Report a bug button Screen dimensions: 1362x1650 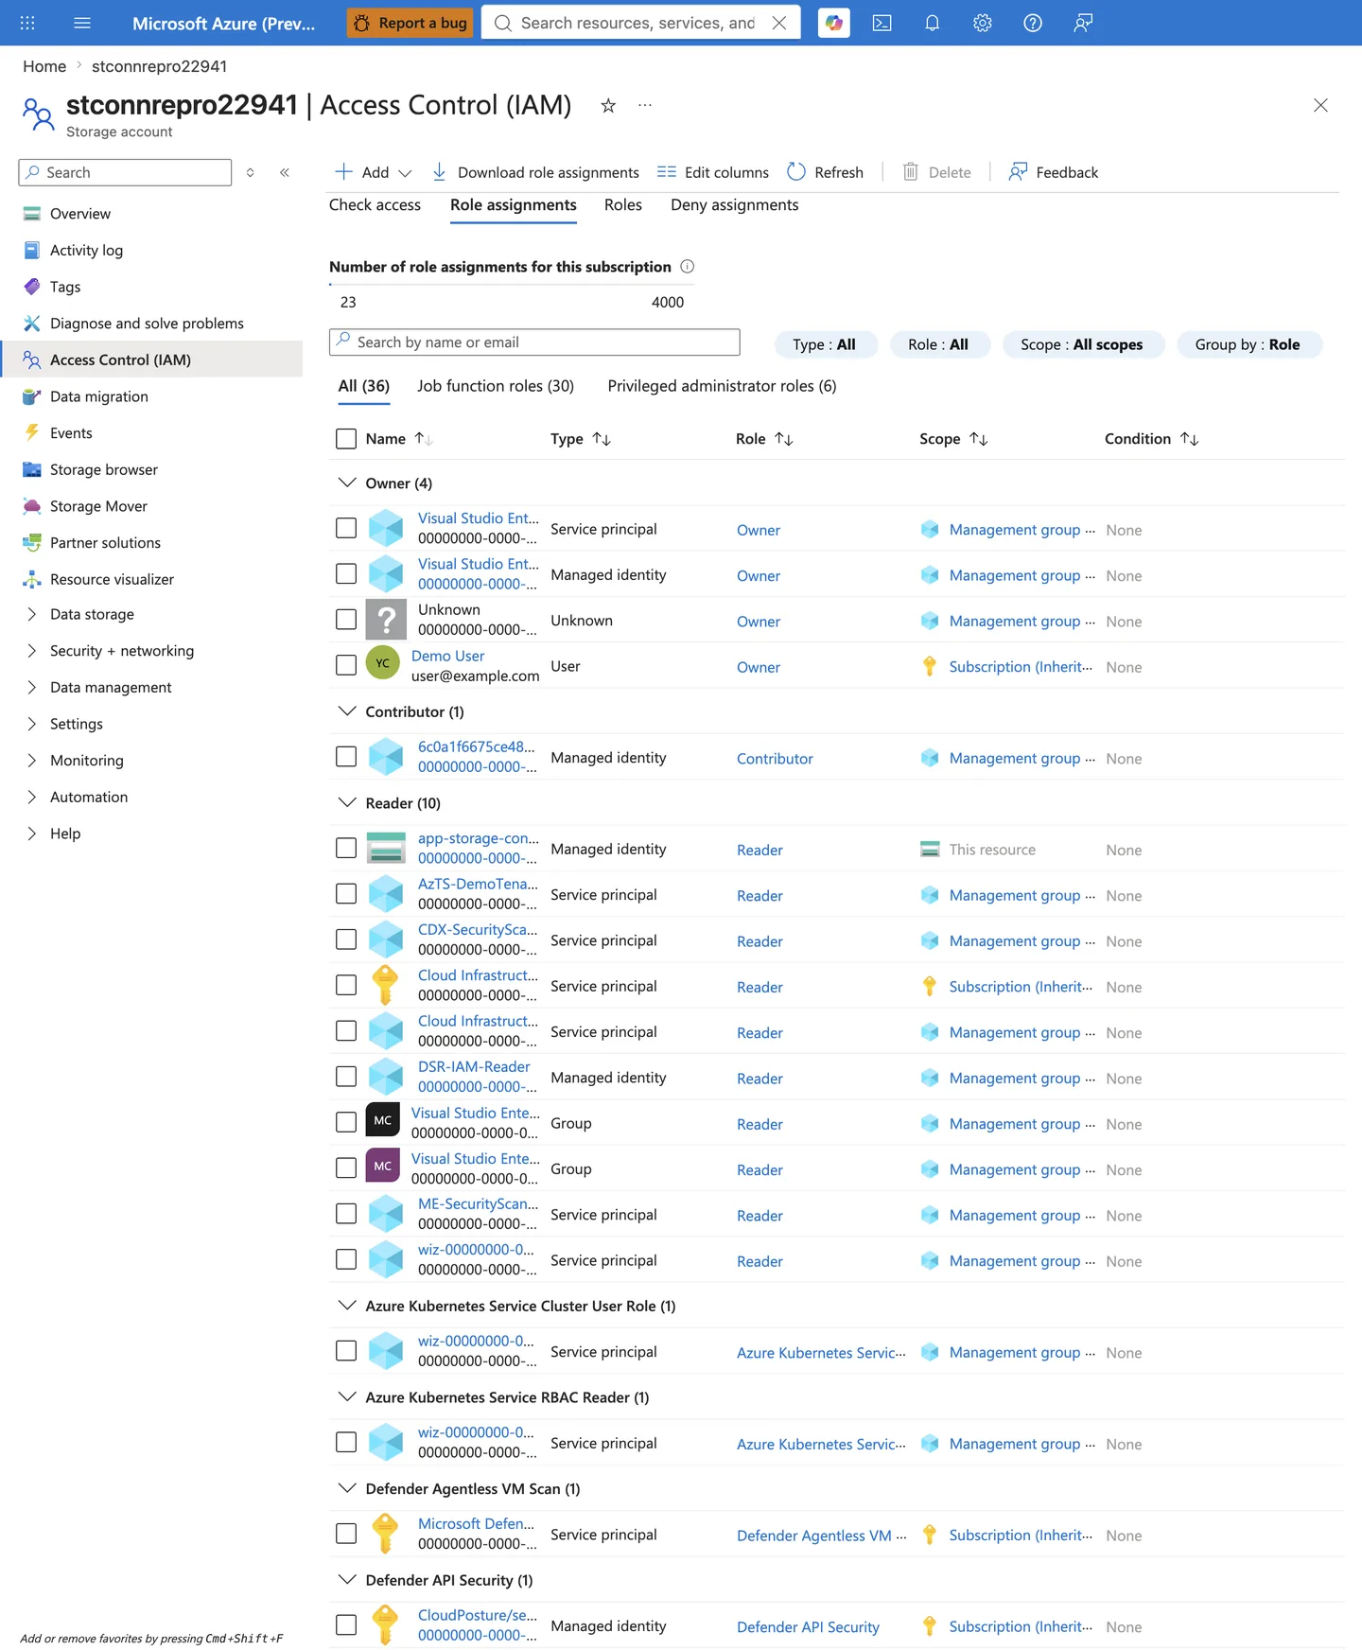pyautogui.click(x=411, y=23)
